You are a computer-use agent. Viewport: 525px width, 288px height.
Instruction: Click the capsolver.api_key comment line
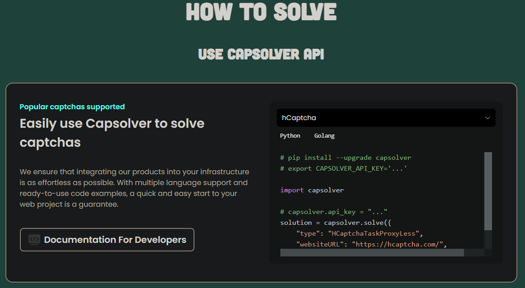click(x=334, y=212)
